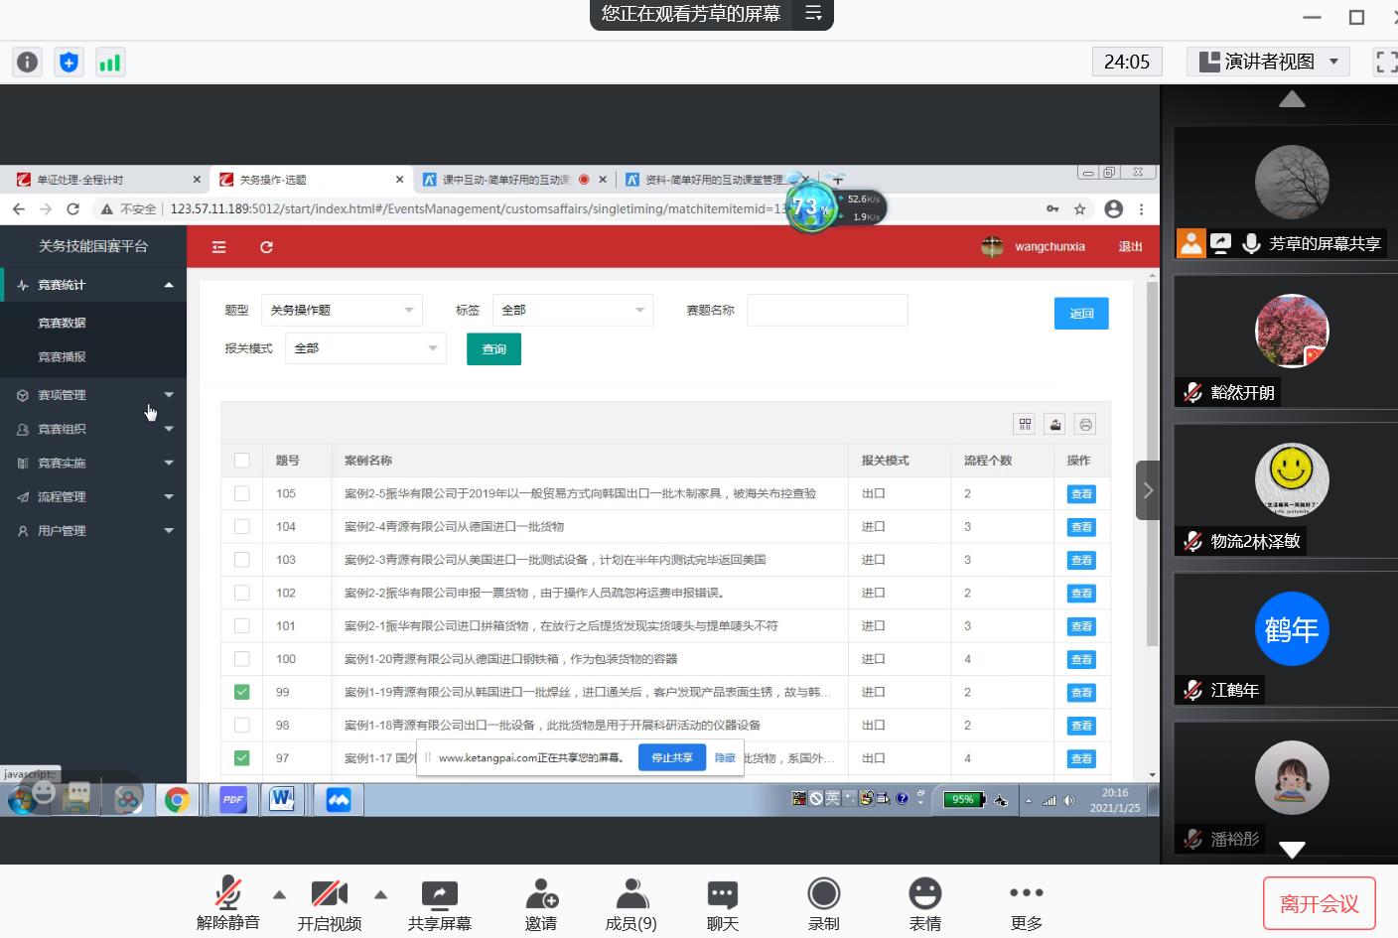Click the meeting info icon
Screen dimensions: 1398x938
tap(28, 63)
